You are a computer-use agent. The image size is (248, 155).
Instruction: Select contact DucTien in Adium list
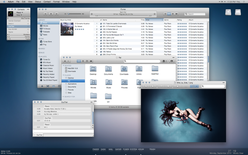click(19, 26)
